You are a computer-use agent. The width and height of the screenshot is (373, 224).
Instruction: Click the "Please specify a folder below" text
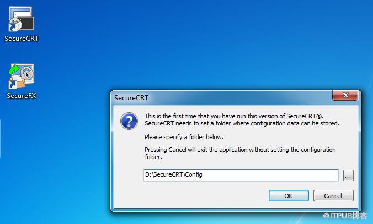pos(184,137)
